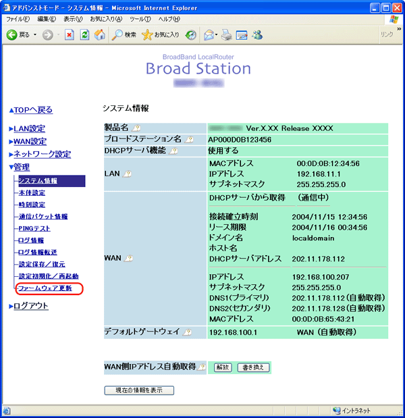Click the LAN IP address 192.168.11.1
This screenshot has width=405, height=418.
(x=319, y=174)
